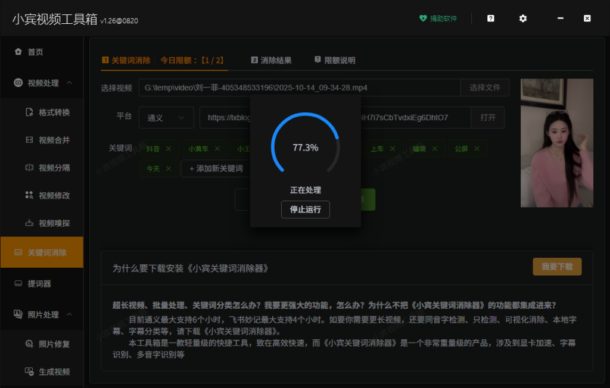Open the 通义 platform dropdown

pyautogui.click(x=166, y=118)
